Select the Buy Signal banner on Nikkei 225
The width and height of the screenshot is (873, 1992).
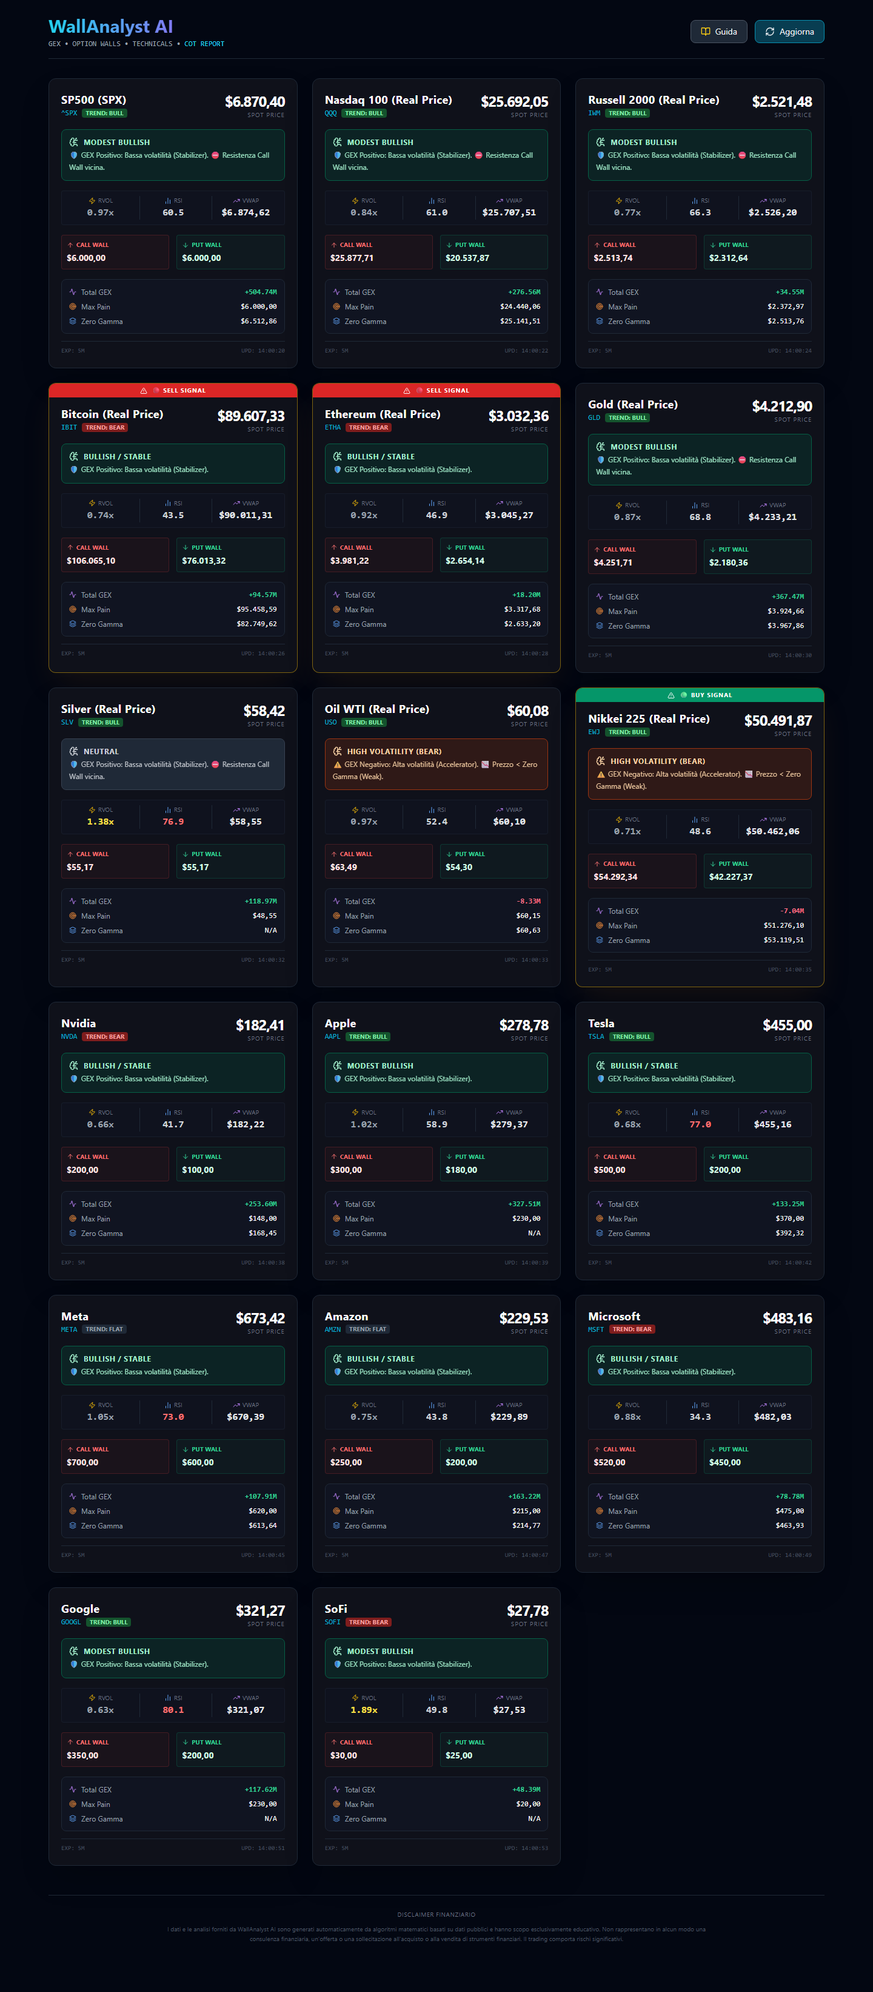pos(699,695)
